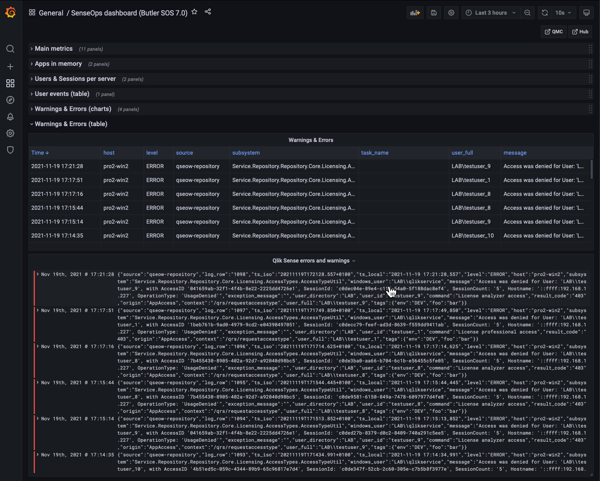
Task: Open the search panel from the sidebar
Action: click(10, 49)
